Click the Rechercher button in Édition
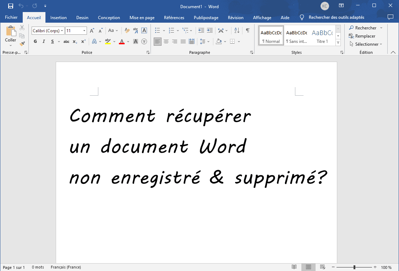This screenshot has height=271, width=399. point(362,28)
